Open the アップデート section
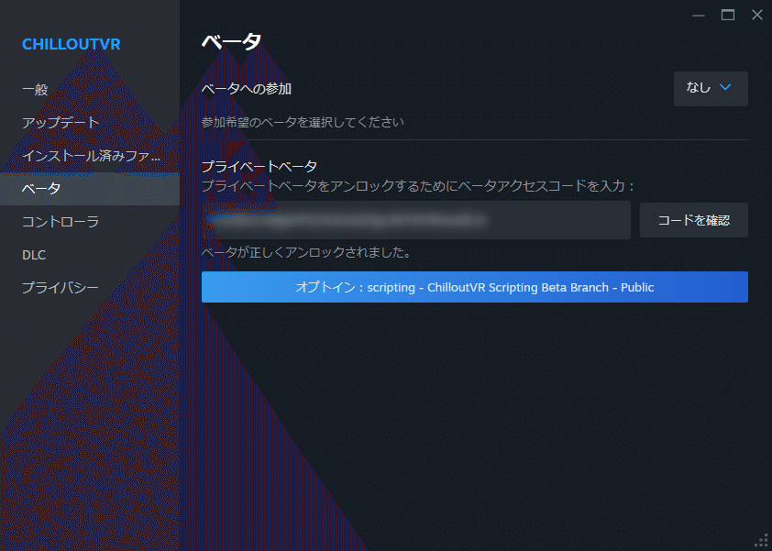This screenshot has width=772, height=551. [x=61, y=123]
